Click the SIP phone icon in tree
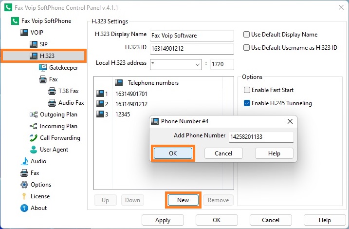Screen dimensions: 349x229 pos(34,44)
